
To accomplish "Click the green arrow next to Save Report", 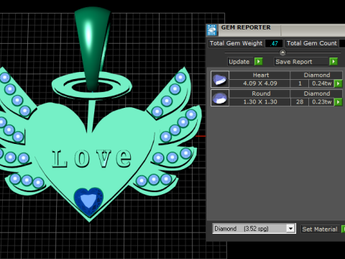I will [x=333, y=62].
